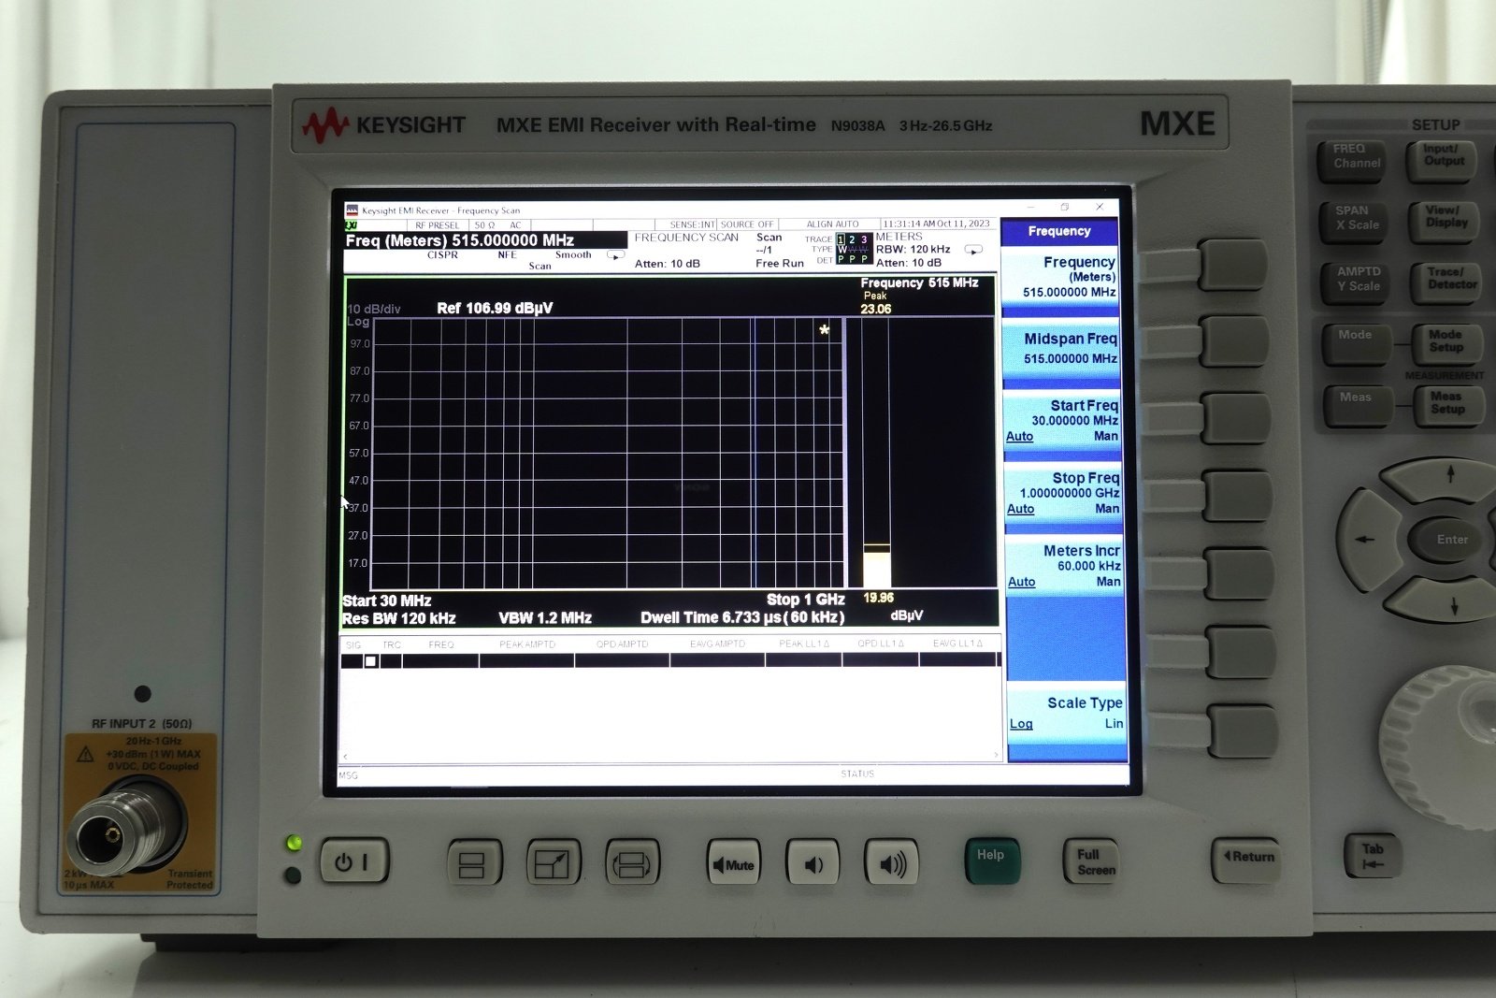Select the Midspan Freq softkey on screen
Viewport: 1496px width, 998px height.
[x=1062, y=350]
